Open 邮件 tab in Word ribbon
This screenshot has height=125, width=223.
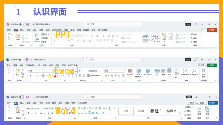[x=54, y=103]
